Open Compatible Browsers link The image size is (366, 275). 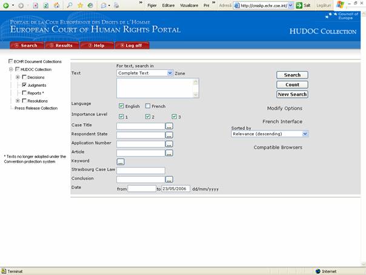click(278, 148)
